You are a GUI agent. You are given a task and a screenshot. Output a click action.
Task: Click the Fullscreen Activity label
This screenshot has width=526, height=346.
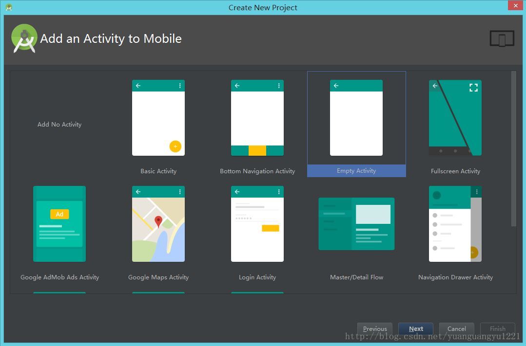[x=455, y=171]
